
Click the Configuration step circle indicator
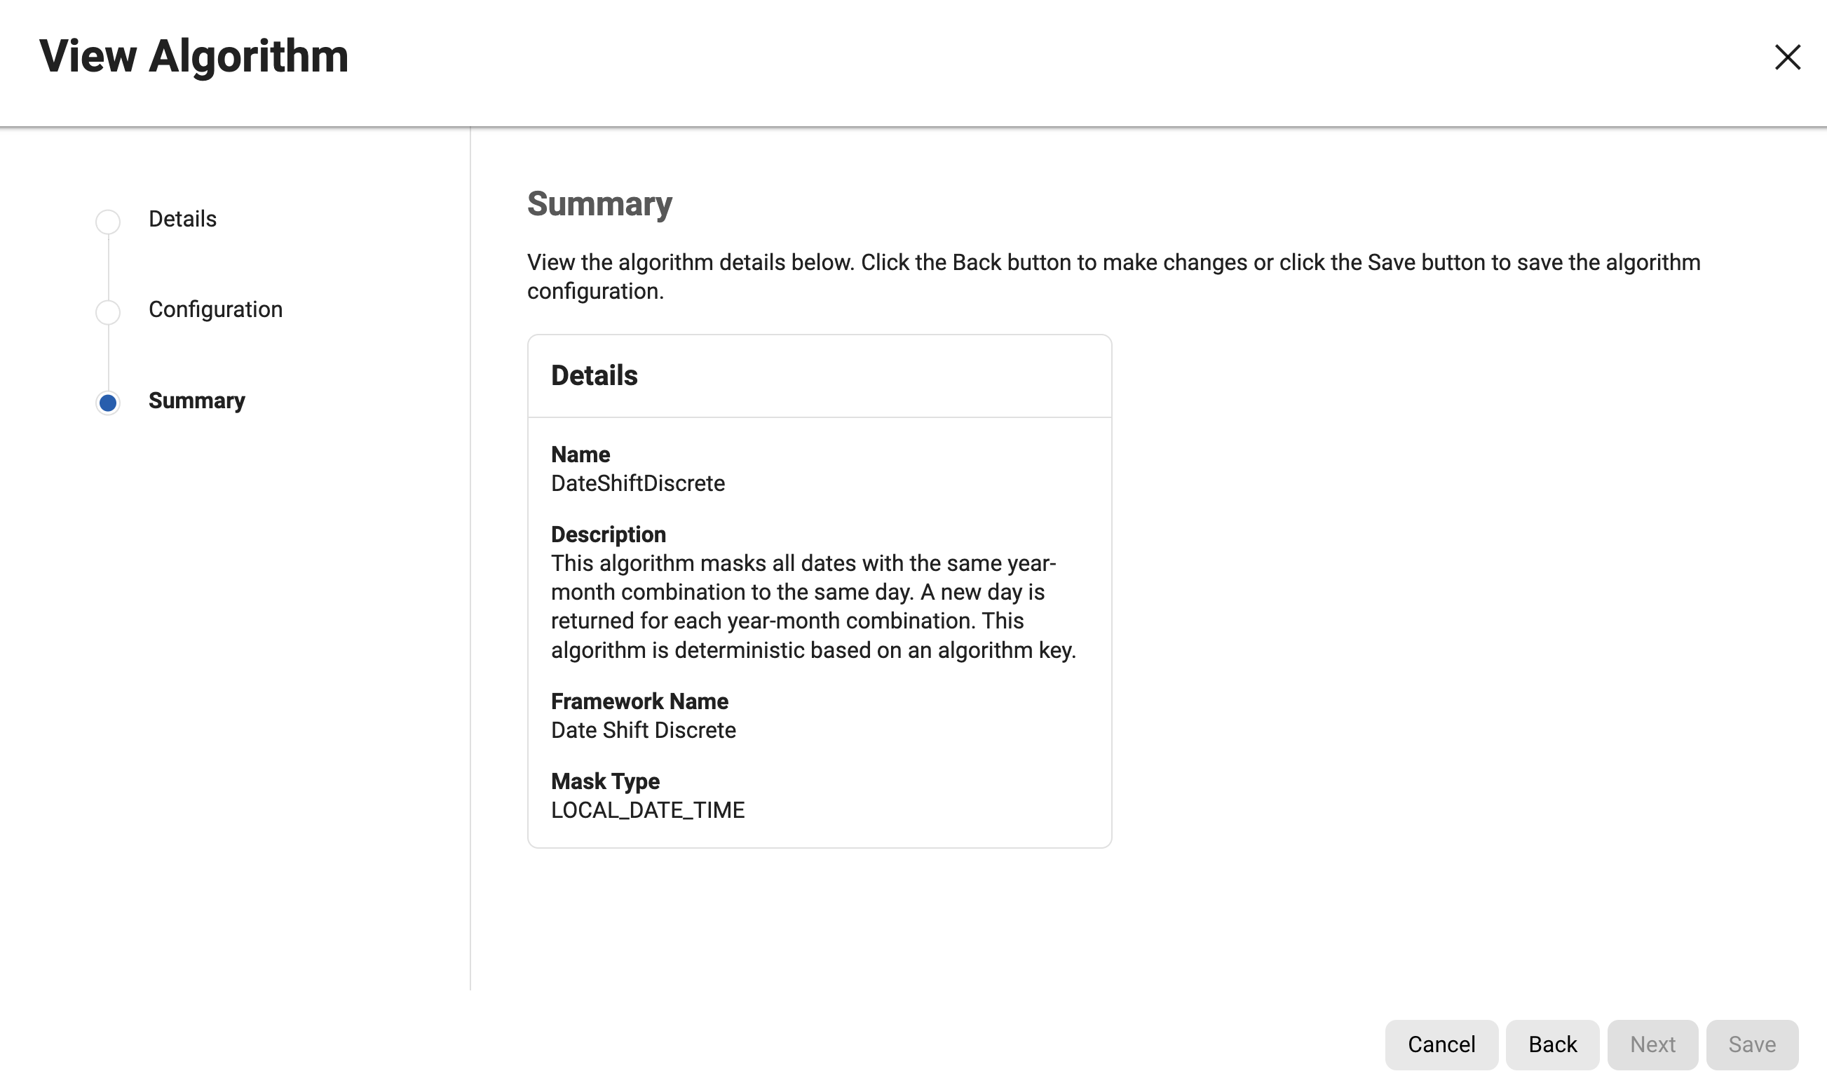pos(108,311)
